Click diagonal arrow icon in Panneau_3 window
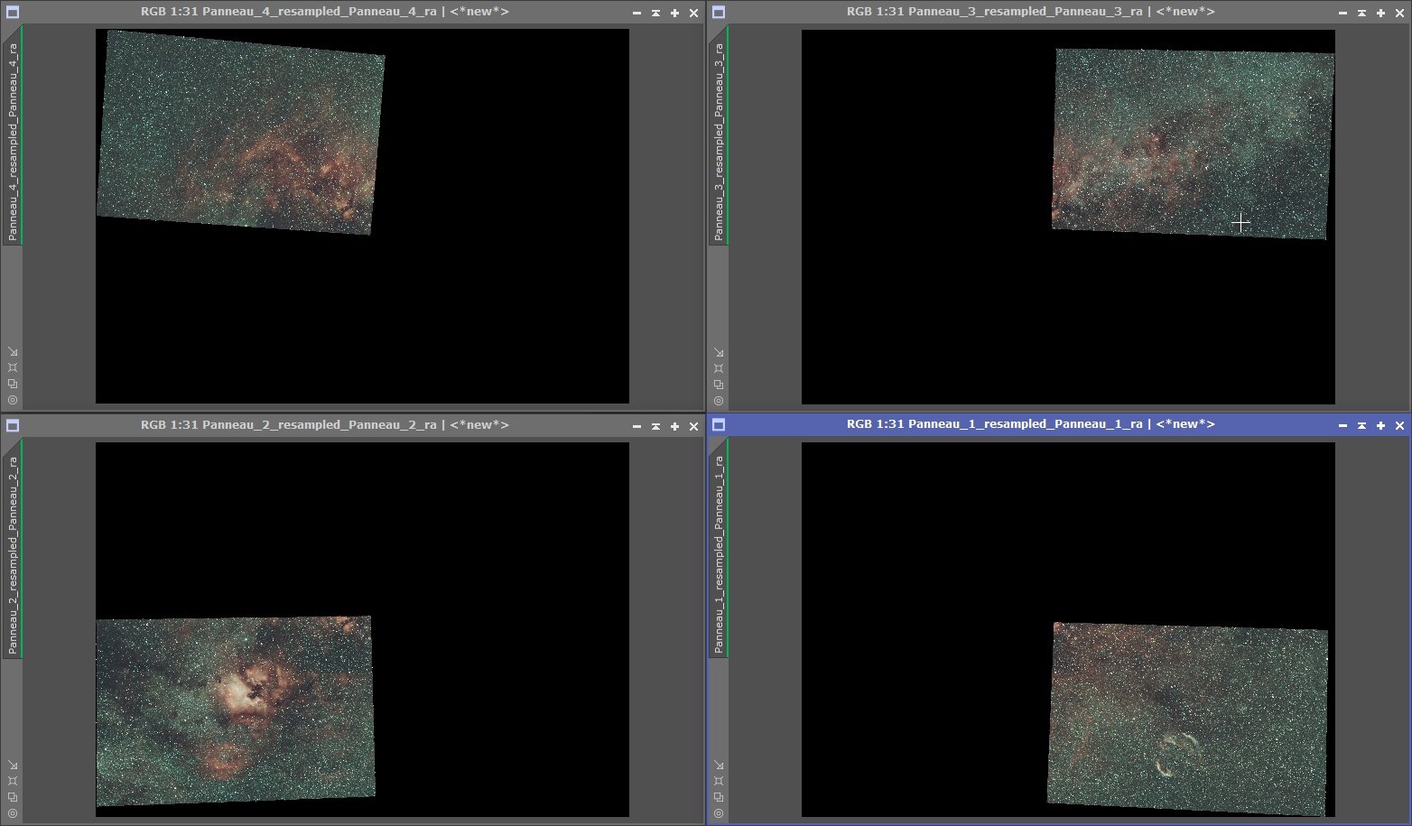The image size is (1412, 826). [x=719, y=352]
